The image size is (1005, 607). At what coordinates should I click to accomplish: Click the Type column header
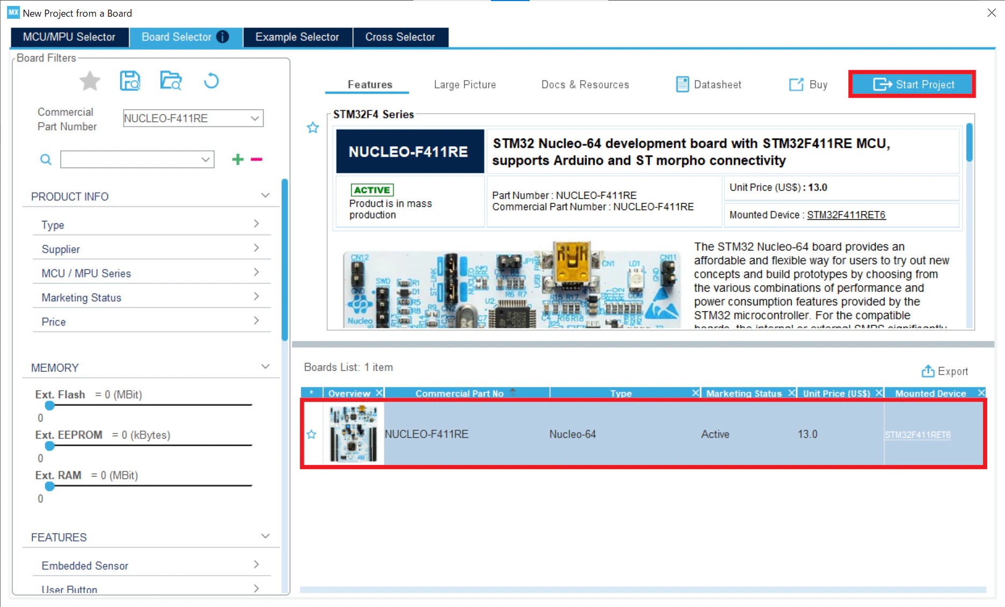click(621, 393)
